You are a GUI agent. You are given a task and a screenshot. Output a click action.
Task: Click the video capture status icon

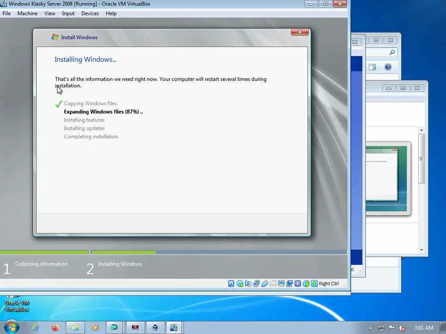pyautogui.click(x=289, y=284)
